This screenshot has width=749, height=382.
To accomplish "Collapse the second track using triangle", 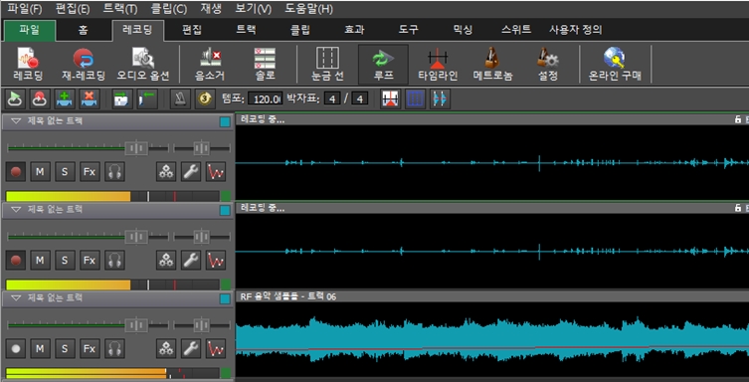I will tap(16, 210).
